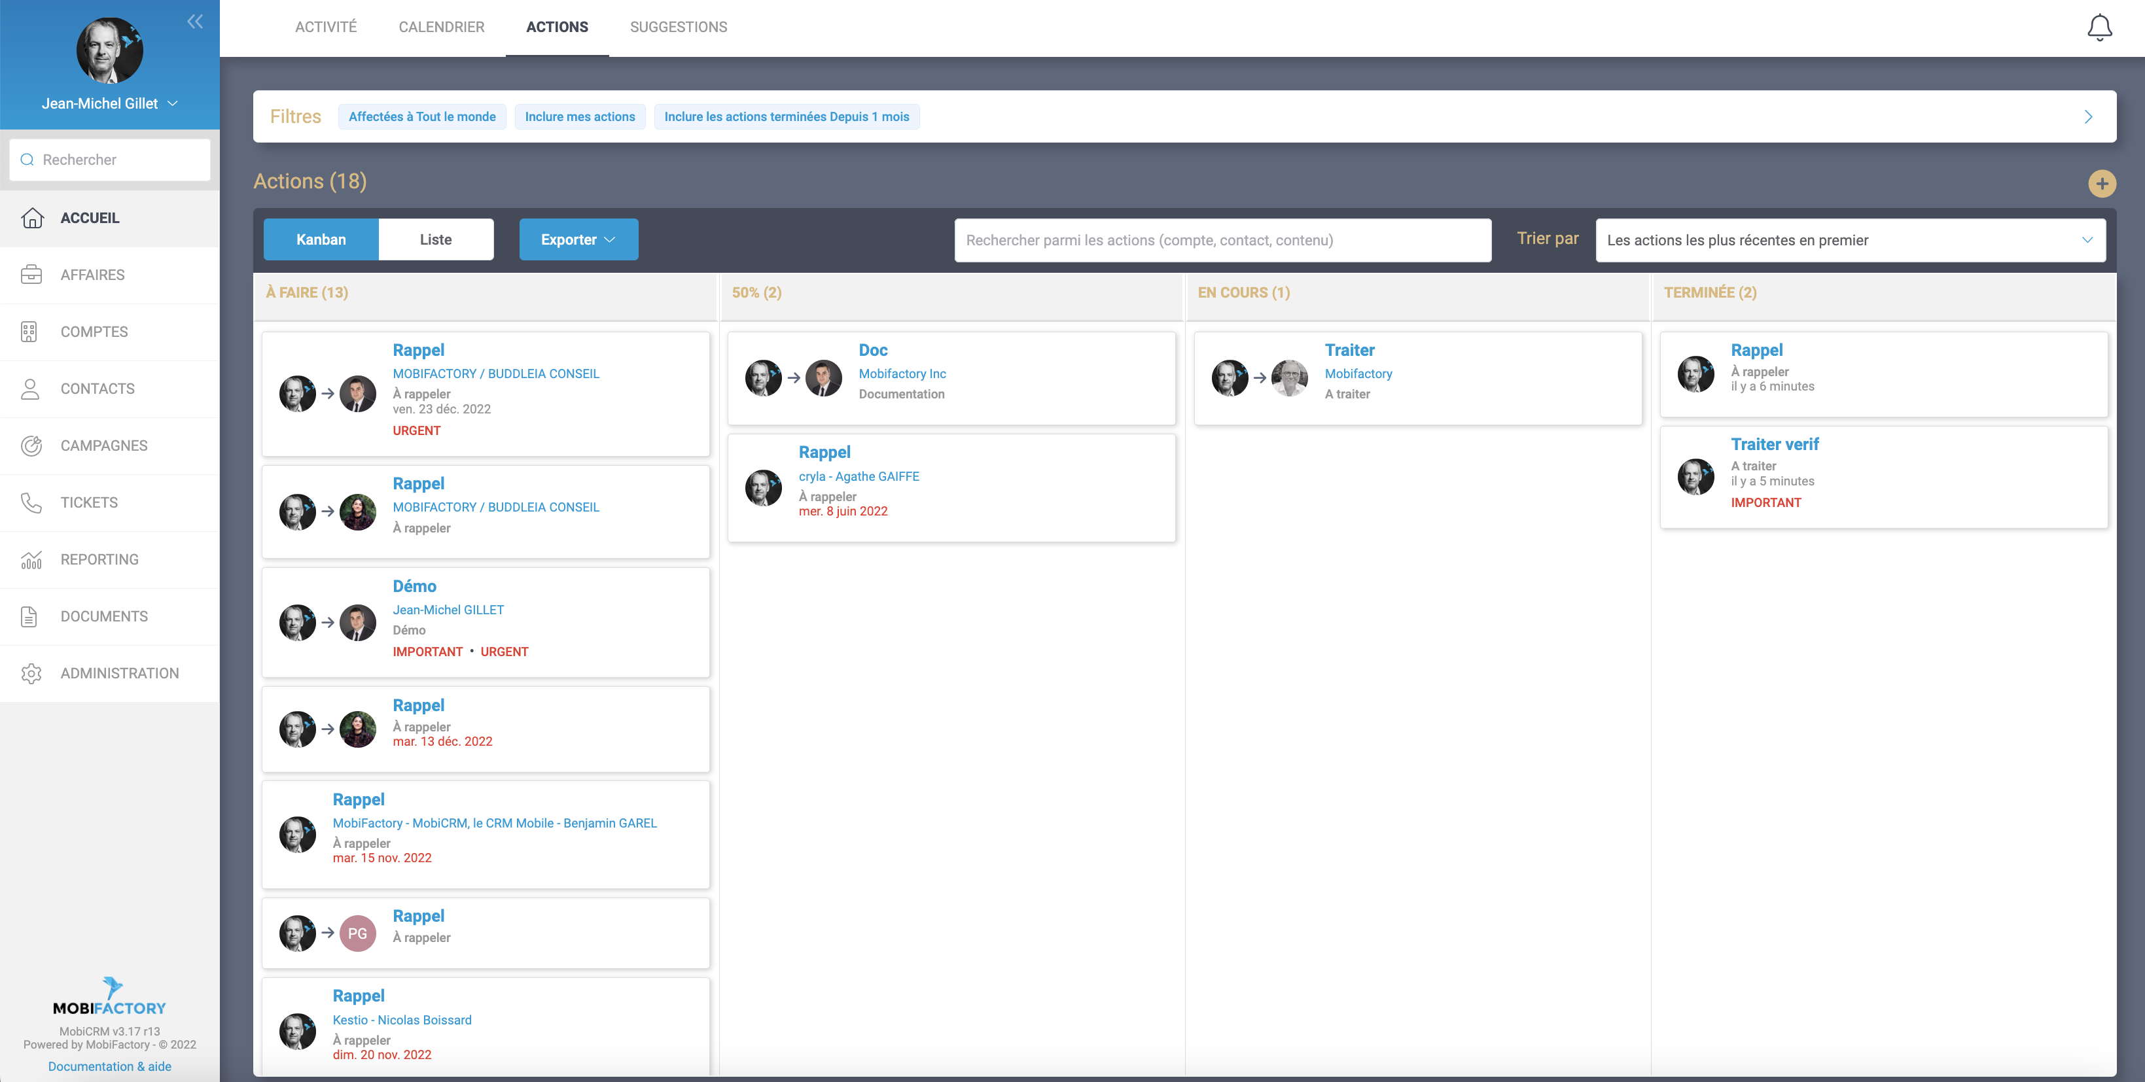
Task: Open Reporting chart icon in sidebar
Action: click(31, 559)
